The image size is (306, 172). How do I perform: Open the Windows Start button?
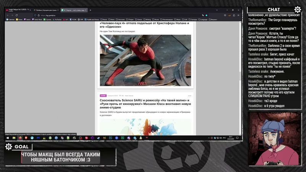click(x=8, y=138)
